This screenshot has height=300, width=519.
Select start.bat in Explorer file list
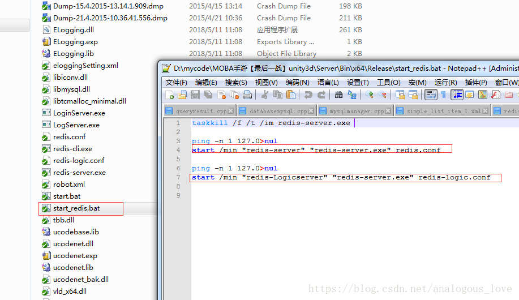pos(67,196)
